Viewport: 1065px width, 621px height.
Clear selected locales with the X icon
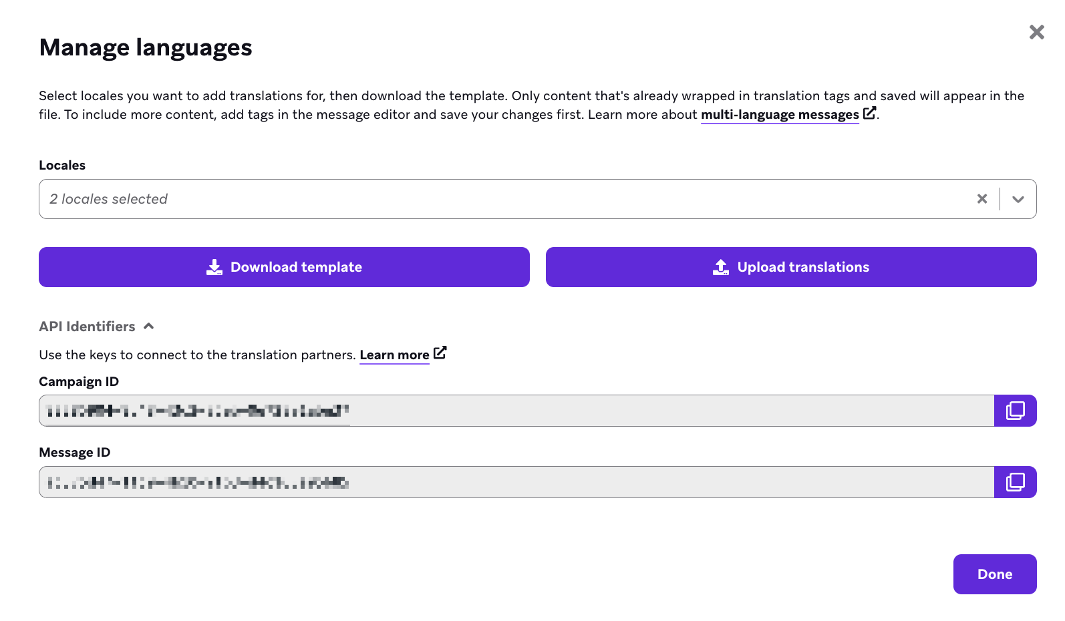point(981,198)
